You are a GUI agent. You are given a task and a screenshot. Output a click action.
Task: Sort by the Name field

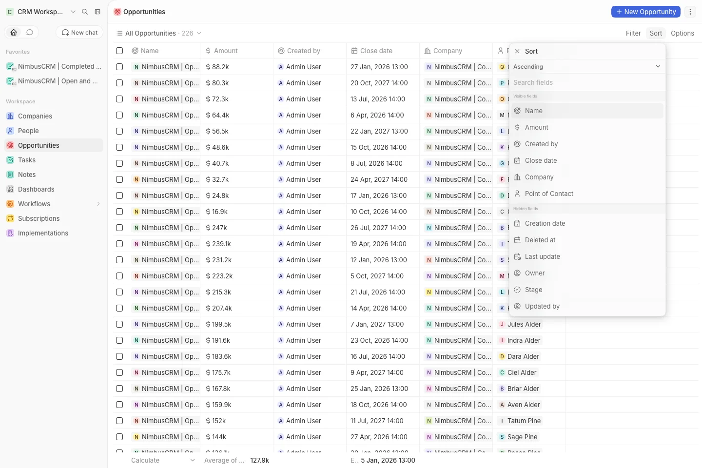[x=587, y=111]
